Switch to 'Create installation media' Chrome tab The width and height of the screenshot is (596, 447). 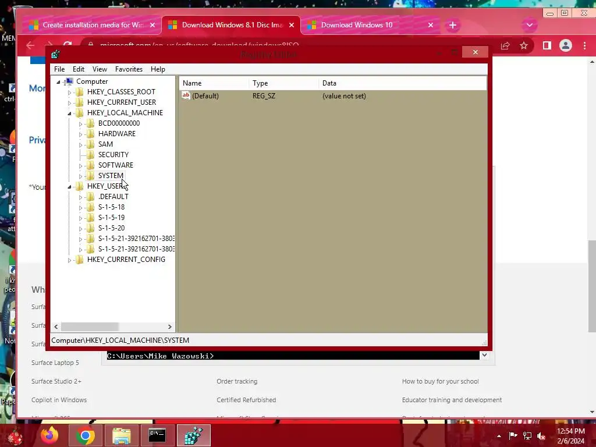pos(93,25)
